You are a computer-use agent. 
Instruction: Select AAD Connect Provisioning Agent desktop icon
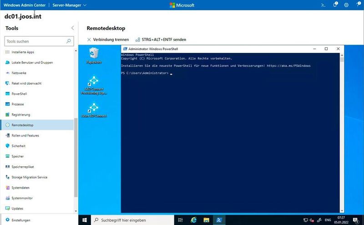tap(94, 85)
